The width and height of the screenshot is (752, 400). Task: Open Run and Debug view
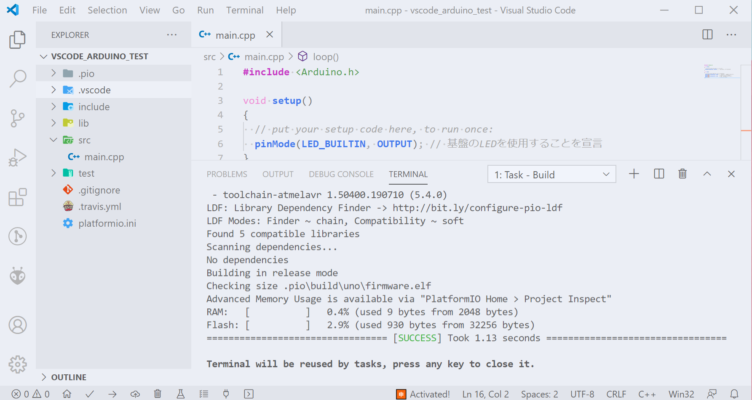[x=17, y=158]
